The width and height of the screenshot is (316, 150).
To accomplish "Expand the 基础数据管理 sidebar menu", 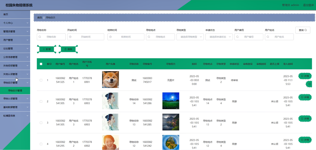I will tap(15, 107).
